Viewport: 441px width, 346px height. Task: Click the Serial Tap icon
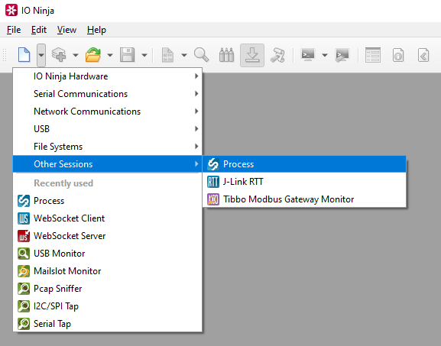point(24,324)
